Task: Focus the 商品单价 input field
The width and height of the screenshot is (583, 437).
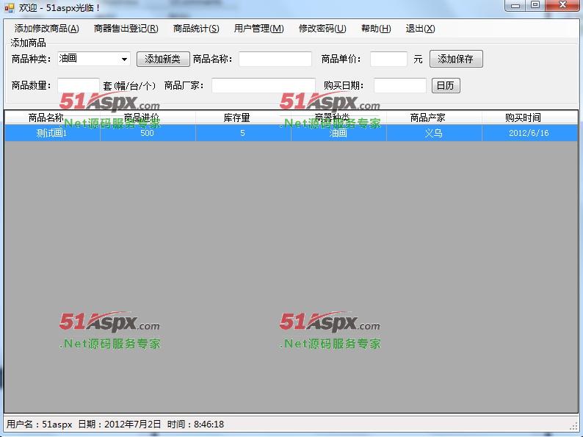Action: pos(388,59)
